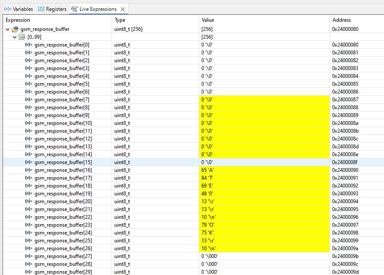384x275 pixels.
Task: Click the Live Expressions glasses icon
Action: coord(74,9)
